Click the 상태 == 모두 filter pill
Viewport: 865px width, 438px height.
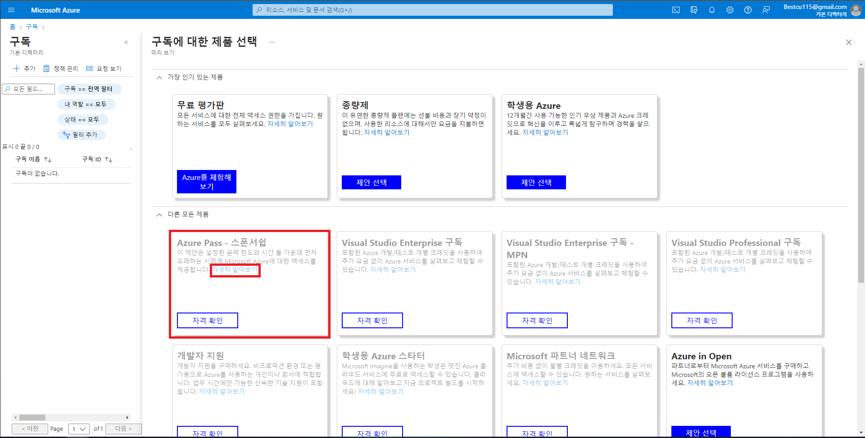tap(82, 120)
